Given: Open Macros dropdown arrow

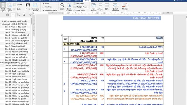Looking at the screenshot, I should [127, 5].
